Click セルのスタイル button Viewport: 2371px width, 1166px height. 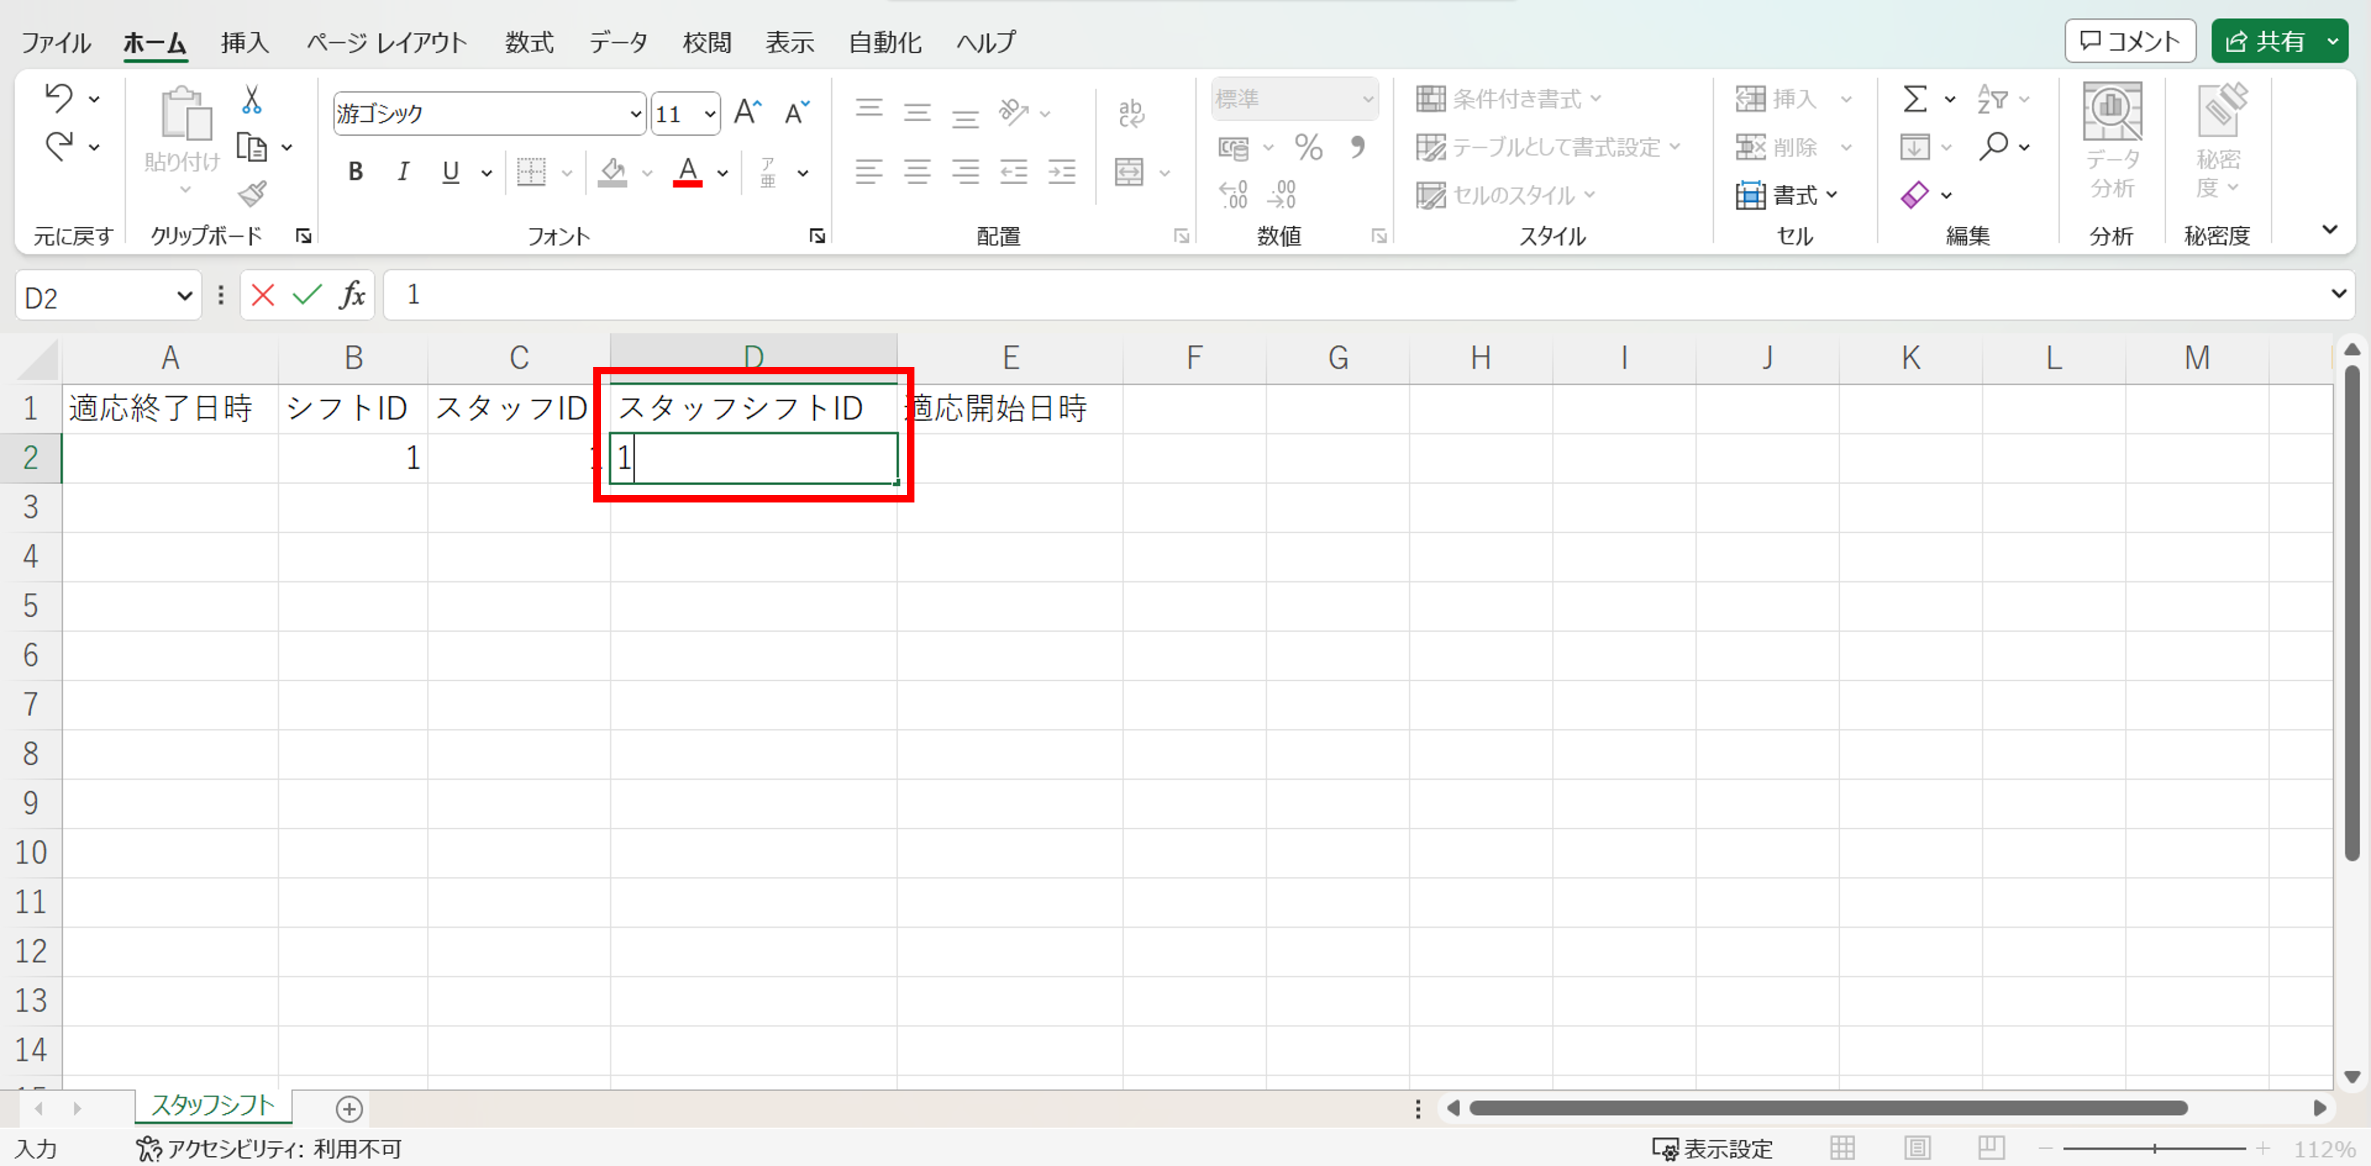tap(1506, 195)
